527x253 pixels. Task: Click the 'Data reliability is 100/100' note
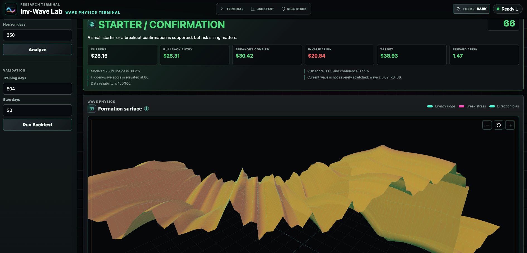tap(111, 83)
